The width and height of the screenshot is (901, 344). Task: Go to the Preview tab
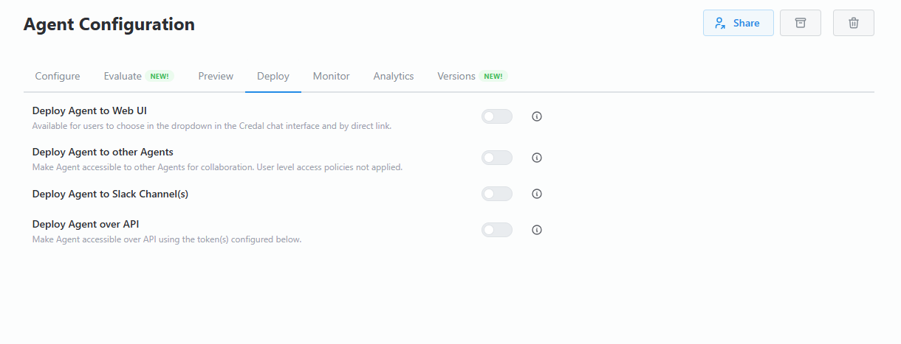pos(216,76)
